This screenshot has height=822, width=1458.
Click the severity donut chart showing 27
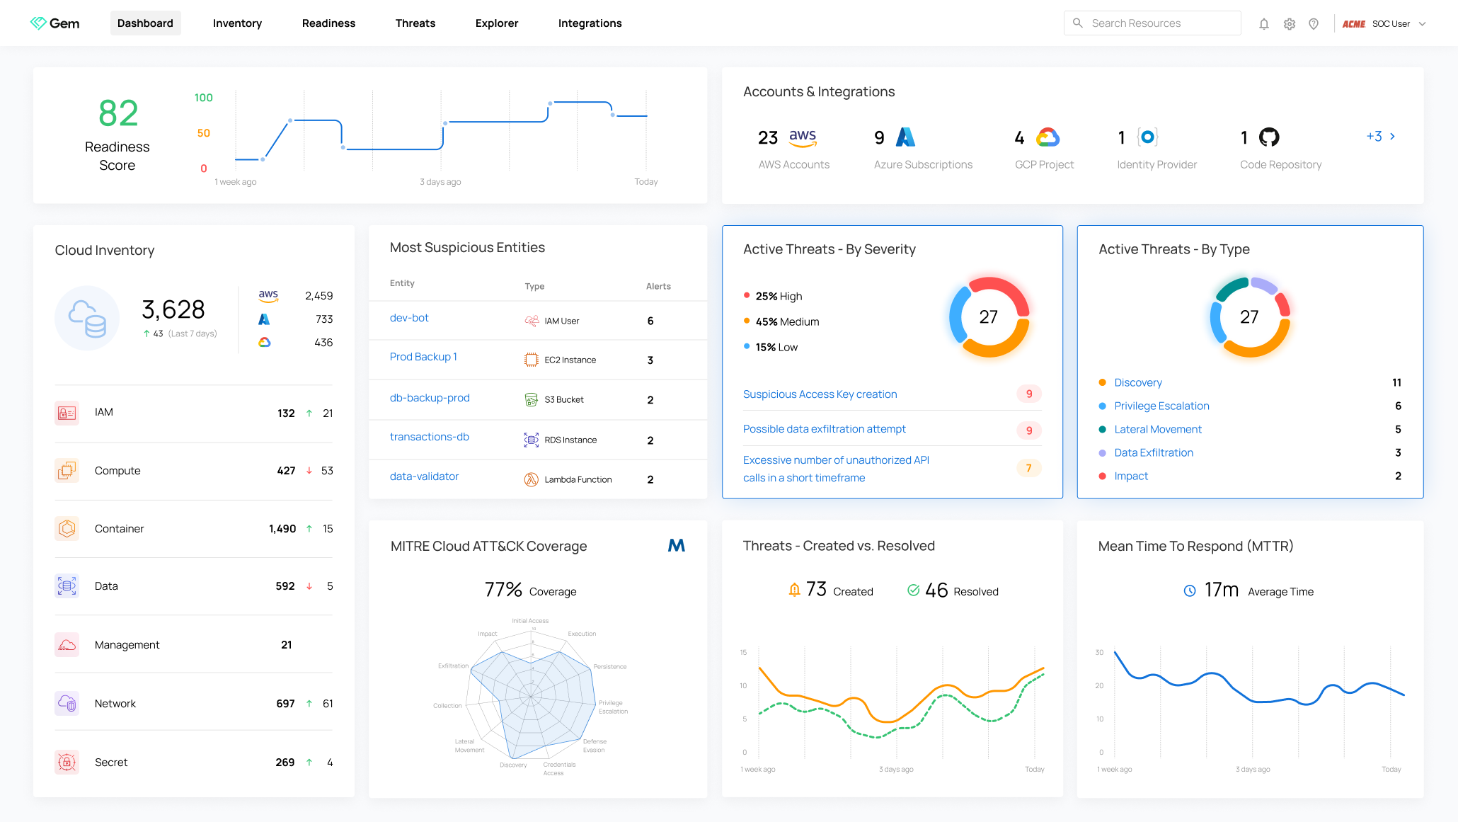coord(989,316)
